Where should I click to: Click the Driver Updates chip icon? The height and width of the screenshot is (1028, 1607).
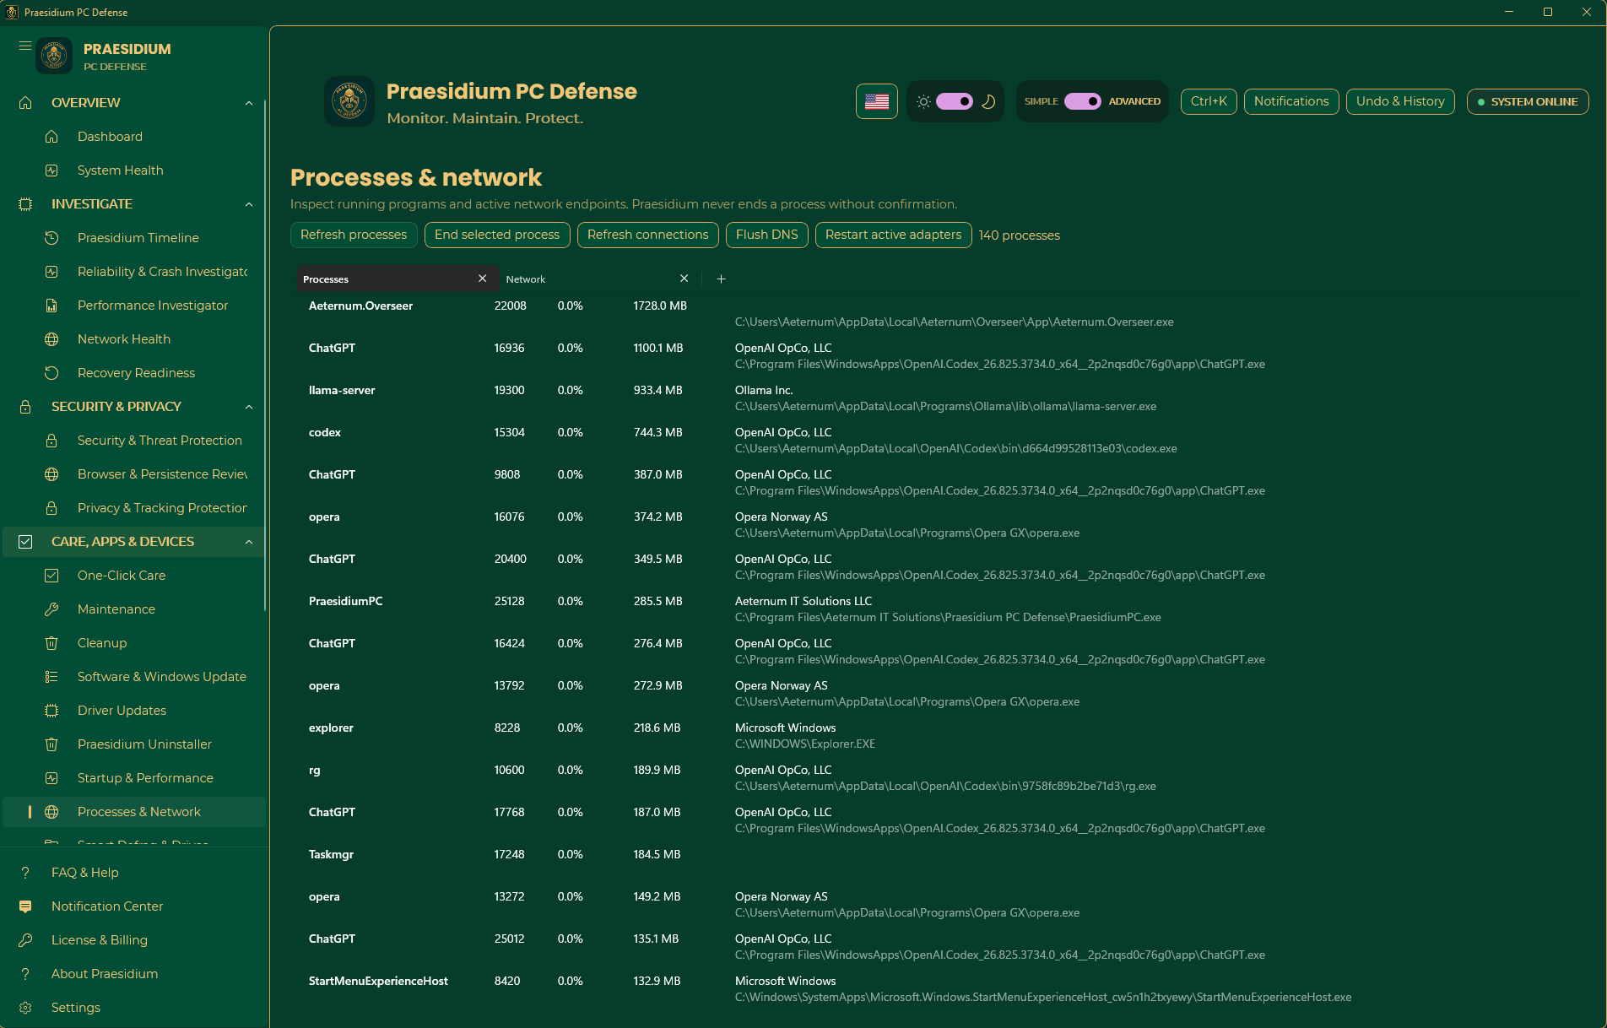[x=51, y=710]
